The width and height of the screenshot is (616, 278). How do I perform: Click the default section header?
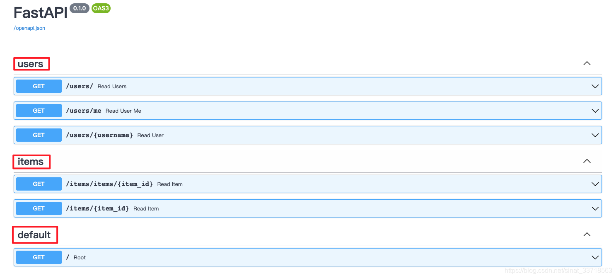(x=35, y=234)
